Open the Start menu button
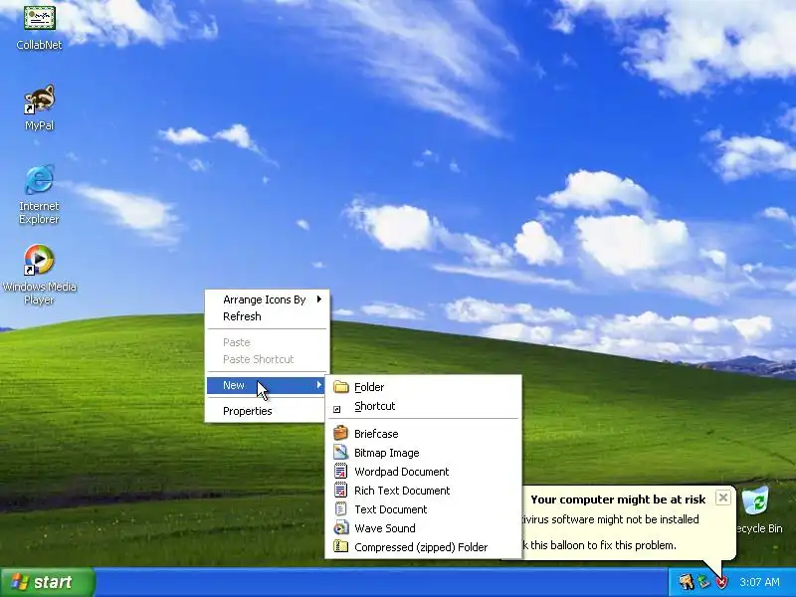796x597 pixels. click(48, 582)
